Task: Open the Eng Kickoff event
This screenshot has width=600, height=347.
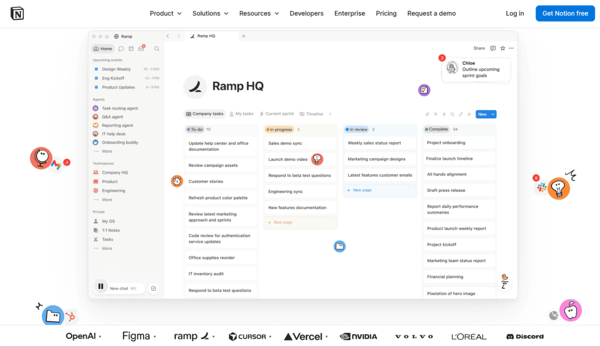Action: [127, 78]
